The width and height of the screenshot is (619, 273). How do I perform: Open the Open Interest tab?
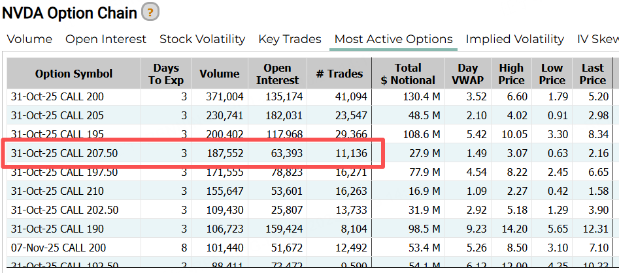(106, 39)
